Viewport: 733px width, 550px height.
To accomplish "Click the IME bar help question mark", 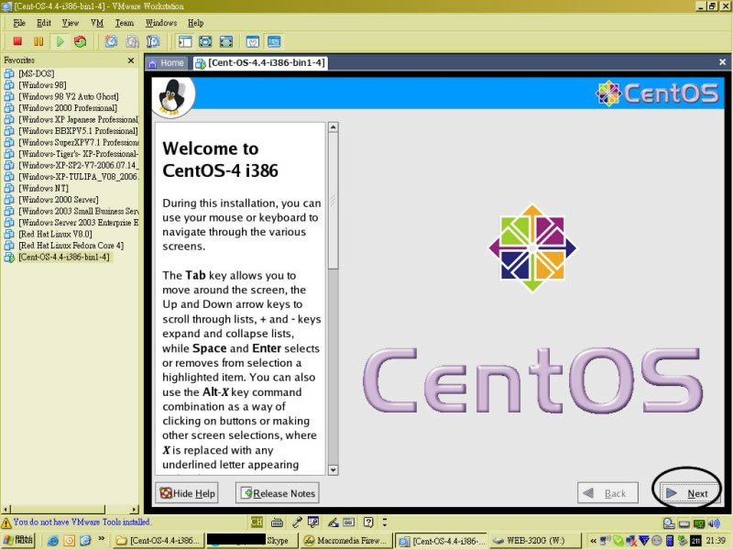I will (368, 522).
